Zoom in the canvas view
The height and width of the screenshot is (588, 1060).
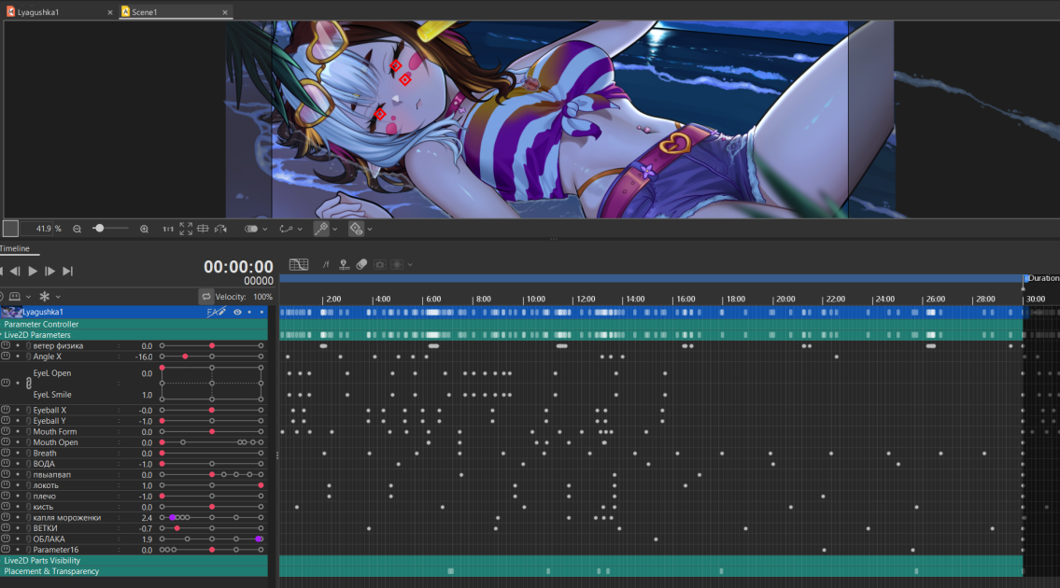pyautogui.click(x=144, y=229)
